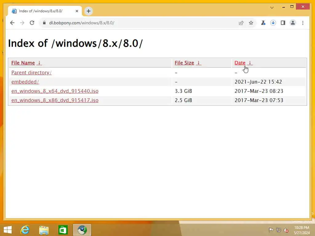Close the Index of /windows/8.x/8.0/ tab
315x236 pixels.
[77, 11]
